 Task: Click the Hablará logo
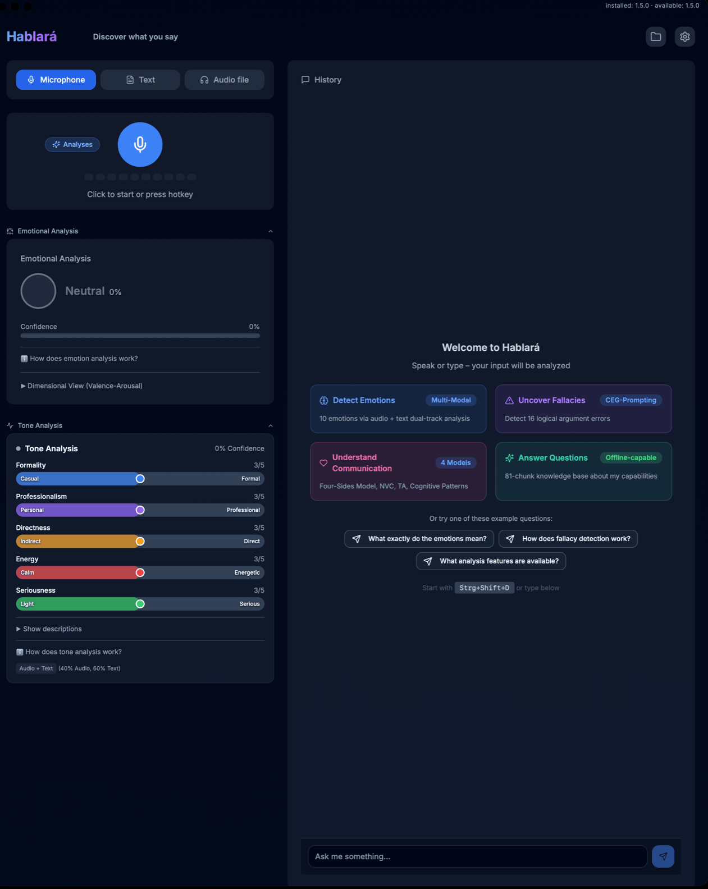[x=31, y=37]
